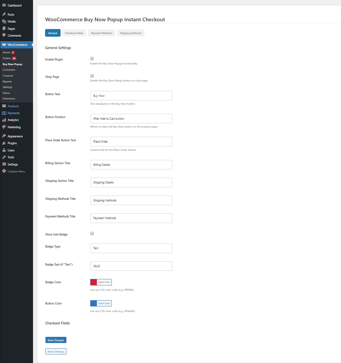Click the Posts pin icon

4,14
